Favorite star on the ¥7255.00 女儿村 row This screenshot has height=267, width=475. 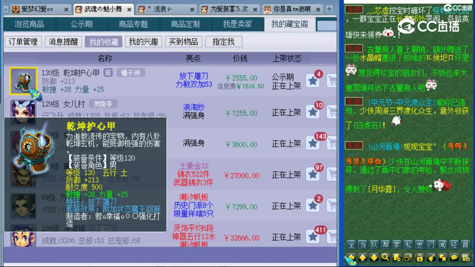pyautogui.click(x=313, y=112)
